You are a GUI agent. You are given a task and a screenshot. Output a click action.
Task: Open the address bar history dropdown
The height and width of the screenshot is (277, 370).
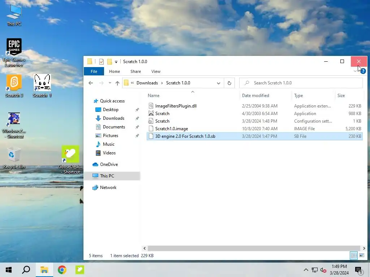point(219,83)
